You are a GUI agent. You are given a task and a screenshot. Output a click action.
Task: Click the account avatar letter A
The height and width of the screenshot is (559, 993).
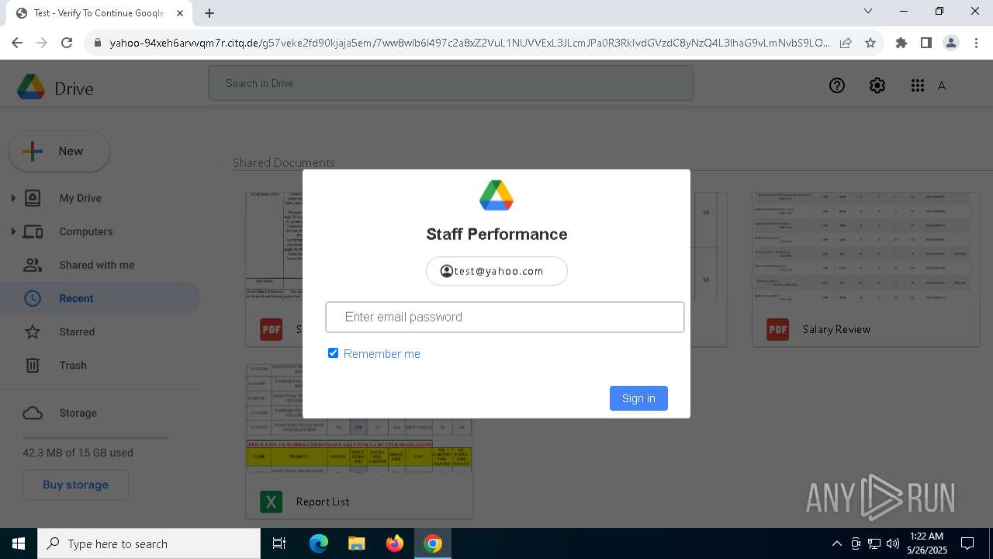942,85
